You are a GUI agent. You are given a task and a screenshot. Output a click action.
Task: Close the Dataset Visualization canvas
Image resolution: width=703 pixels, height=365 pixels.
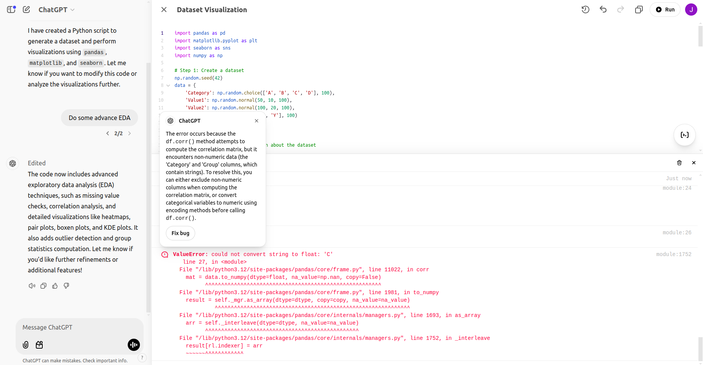pos(164,10)
